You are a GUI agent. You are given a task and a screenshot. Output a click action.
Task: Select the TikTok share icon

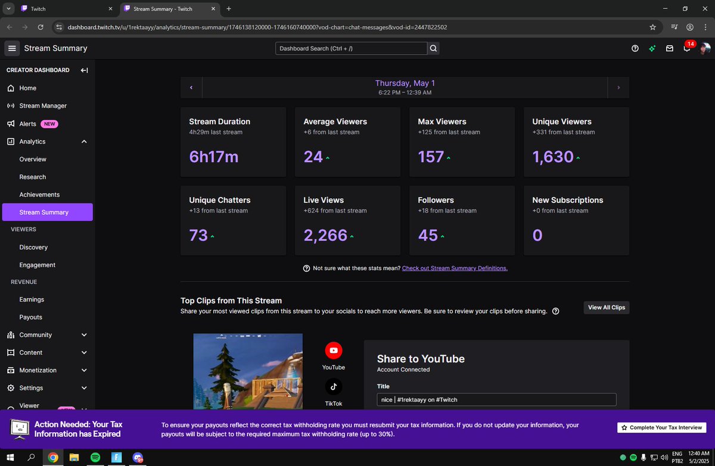(334, 386)
